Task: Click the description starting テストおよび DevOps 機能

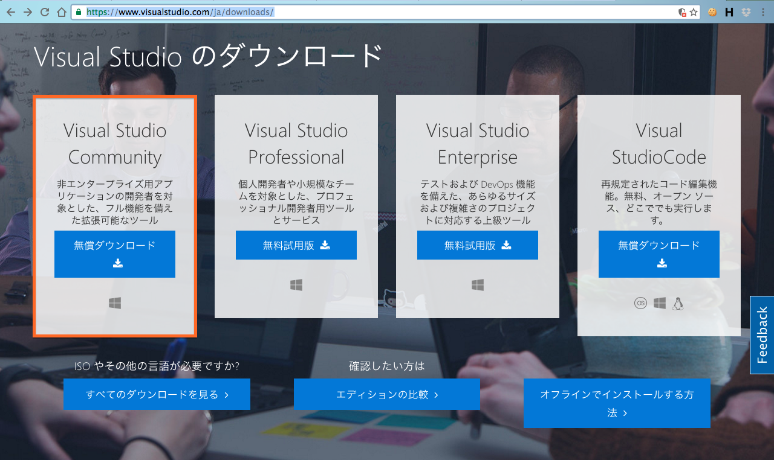Action: [478, 202]
